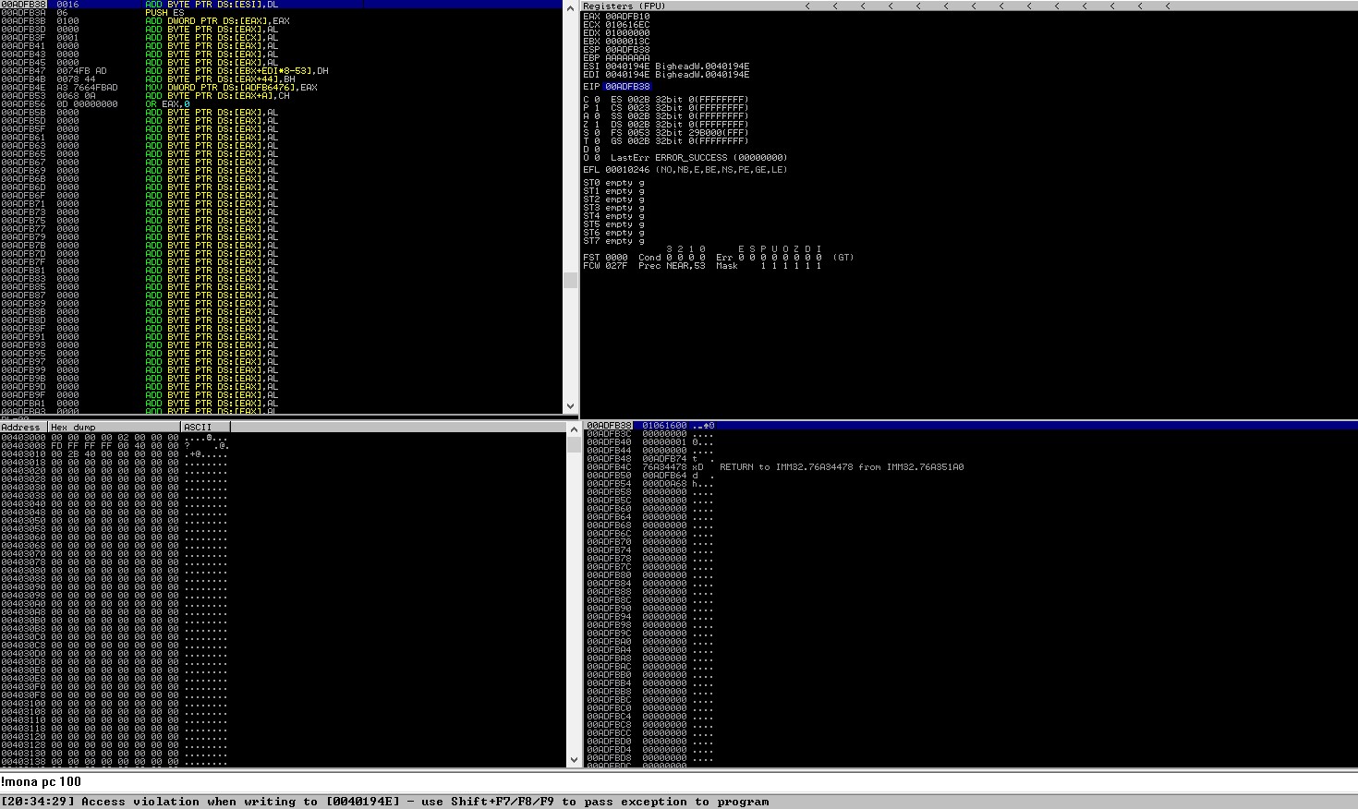The image size is (1358, 809).
Task: Select ADD BYTE PTR DS:[EAX+A],CH row
Action: point(282,96)
